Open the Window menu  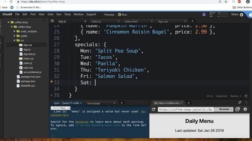pos(78,14)
